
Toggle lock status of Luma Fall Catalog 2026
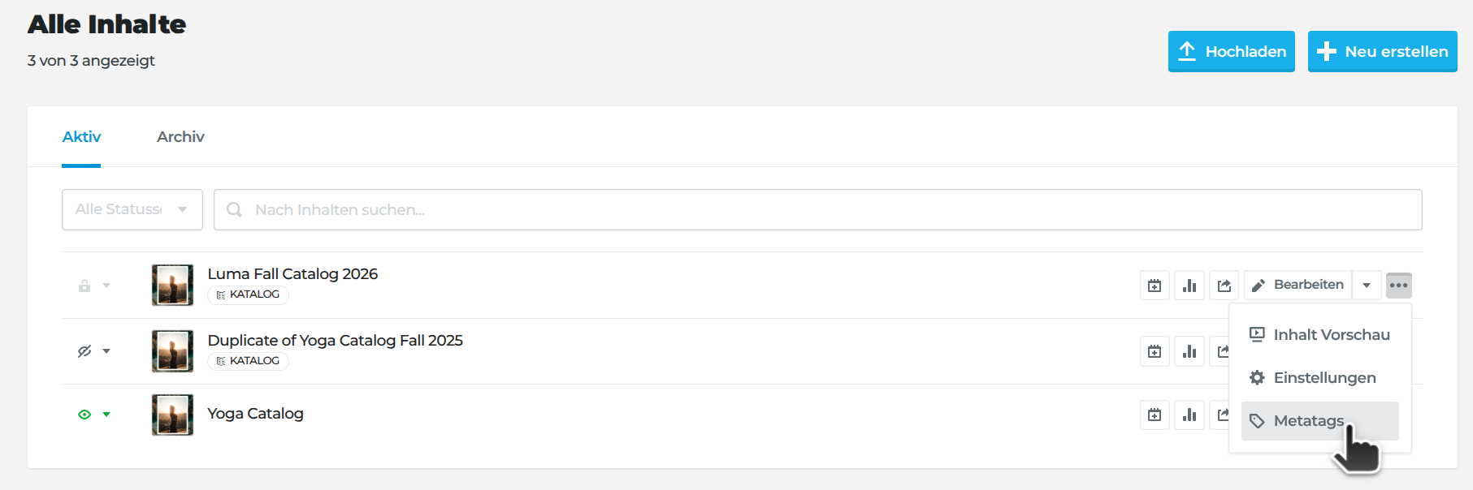coord(84,286)
